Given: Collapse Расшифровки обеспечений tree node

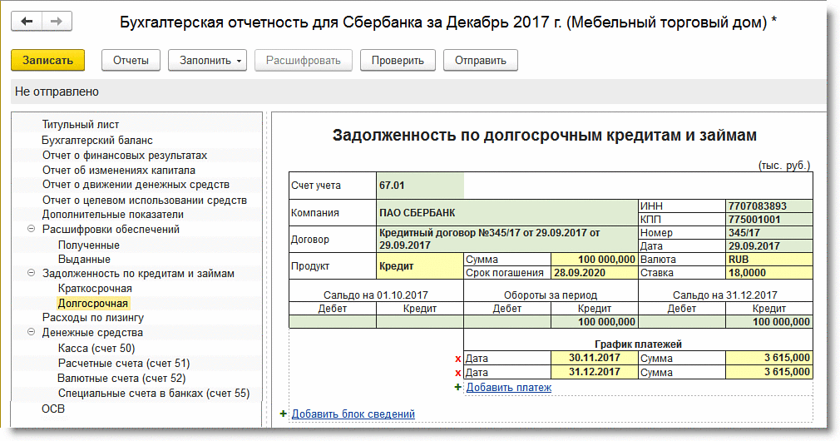Looking at the screenshot, I should click(x=32, y=230).
